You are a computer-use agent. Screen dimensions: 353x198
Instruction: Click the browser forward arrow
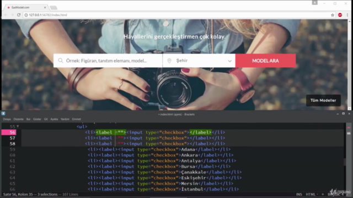coord(12,15)
